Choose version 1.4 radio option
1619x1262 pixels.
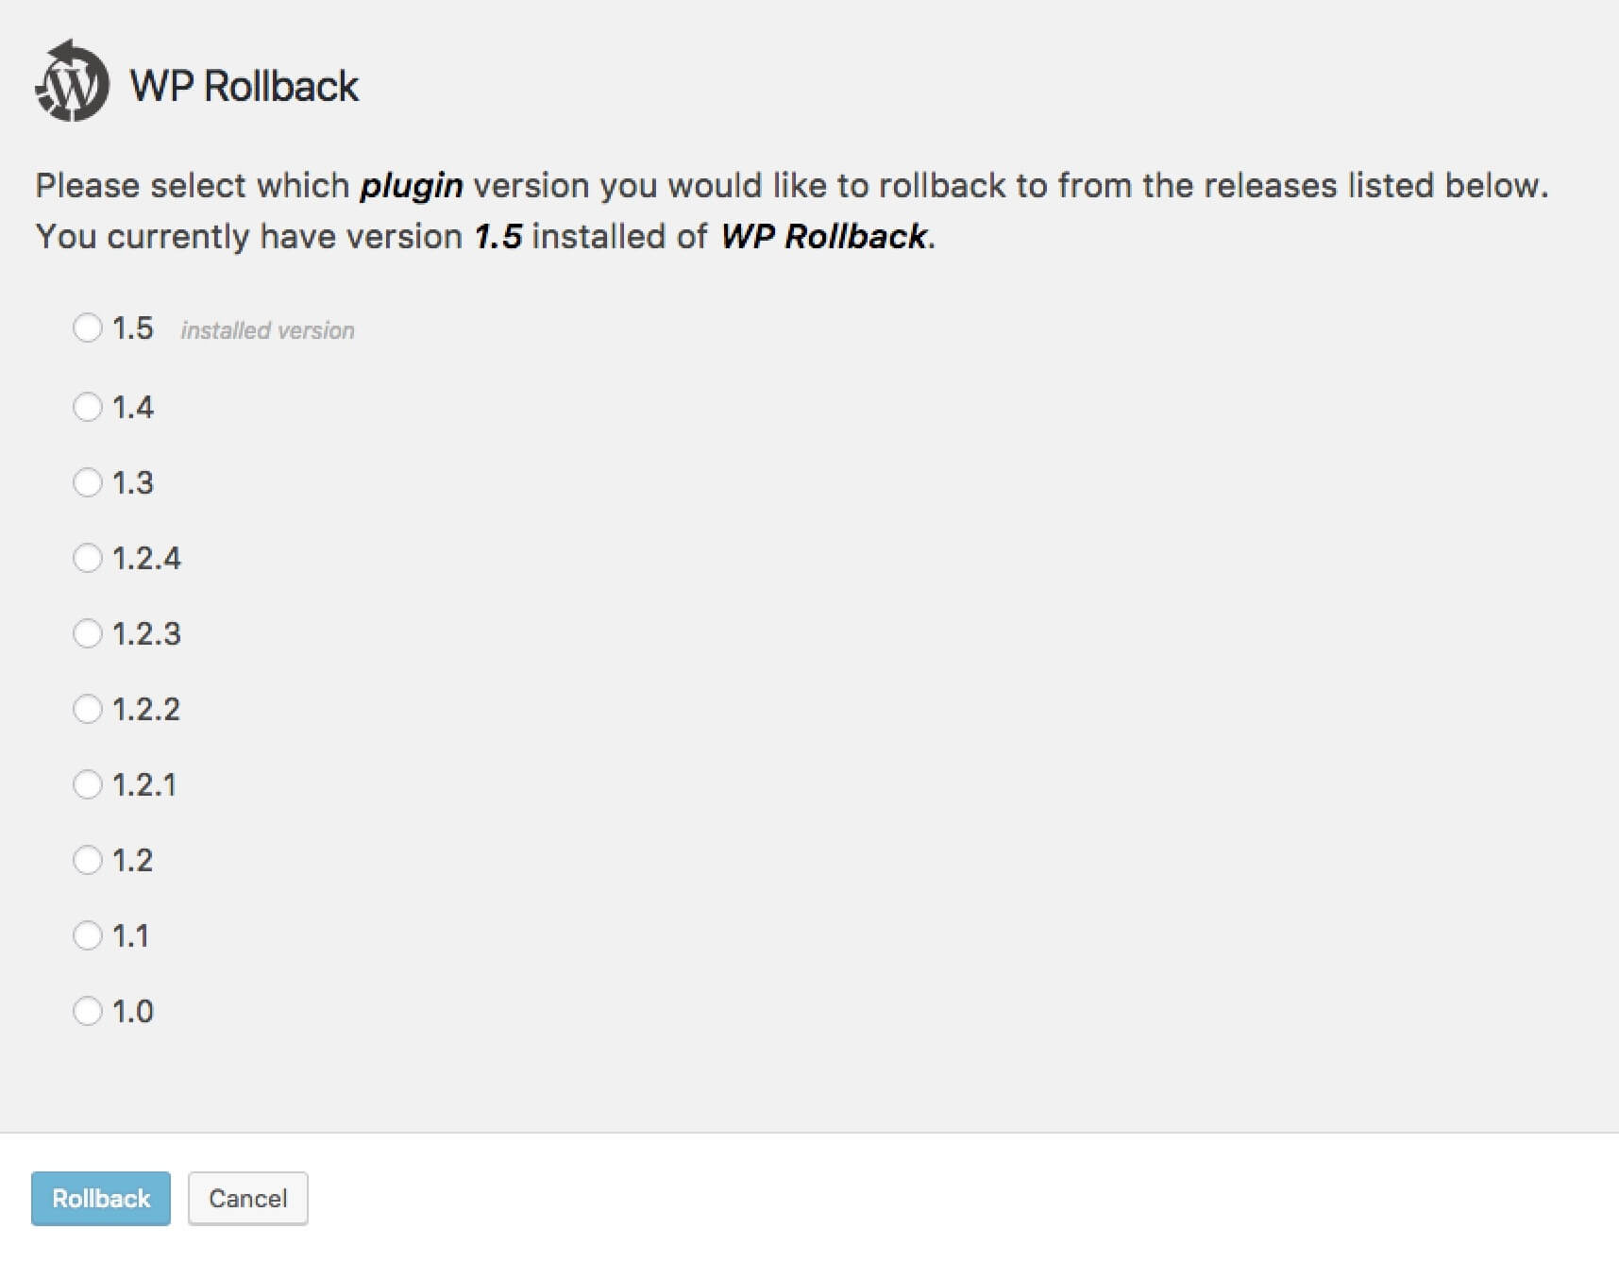[x=87, y=407]
